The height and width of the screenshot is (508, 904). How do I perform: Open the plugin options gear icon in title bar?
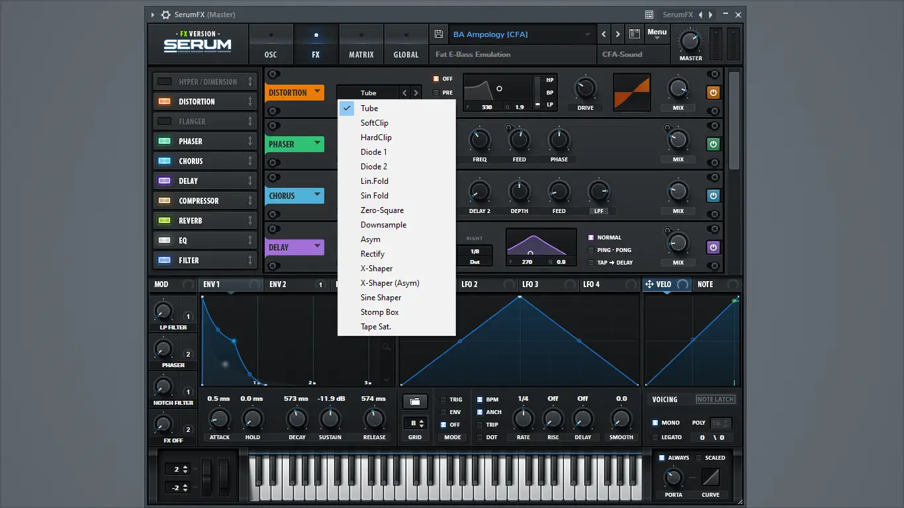coord(166,15)
